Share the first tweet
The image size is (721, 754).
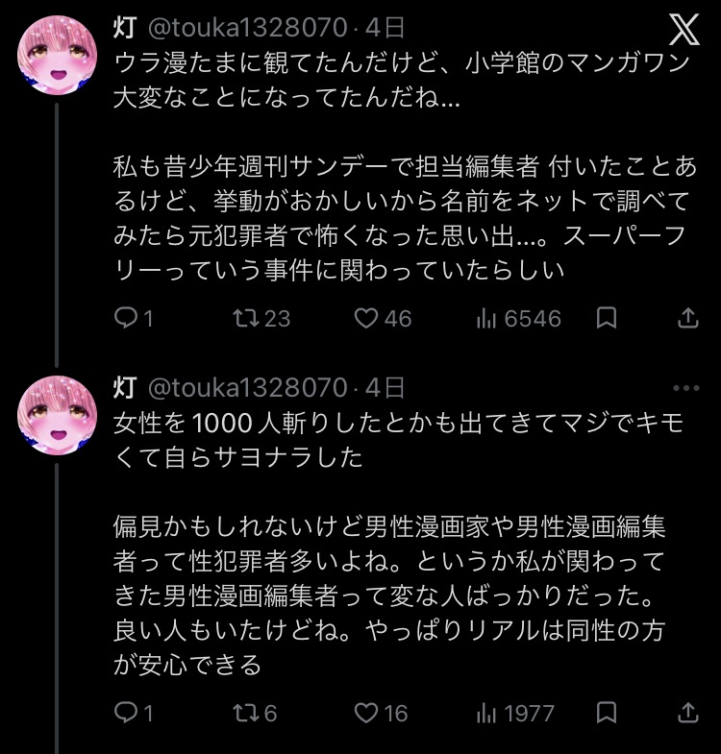tap(688, 318)
